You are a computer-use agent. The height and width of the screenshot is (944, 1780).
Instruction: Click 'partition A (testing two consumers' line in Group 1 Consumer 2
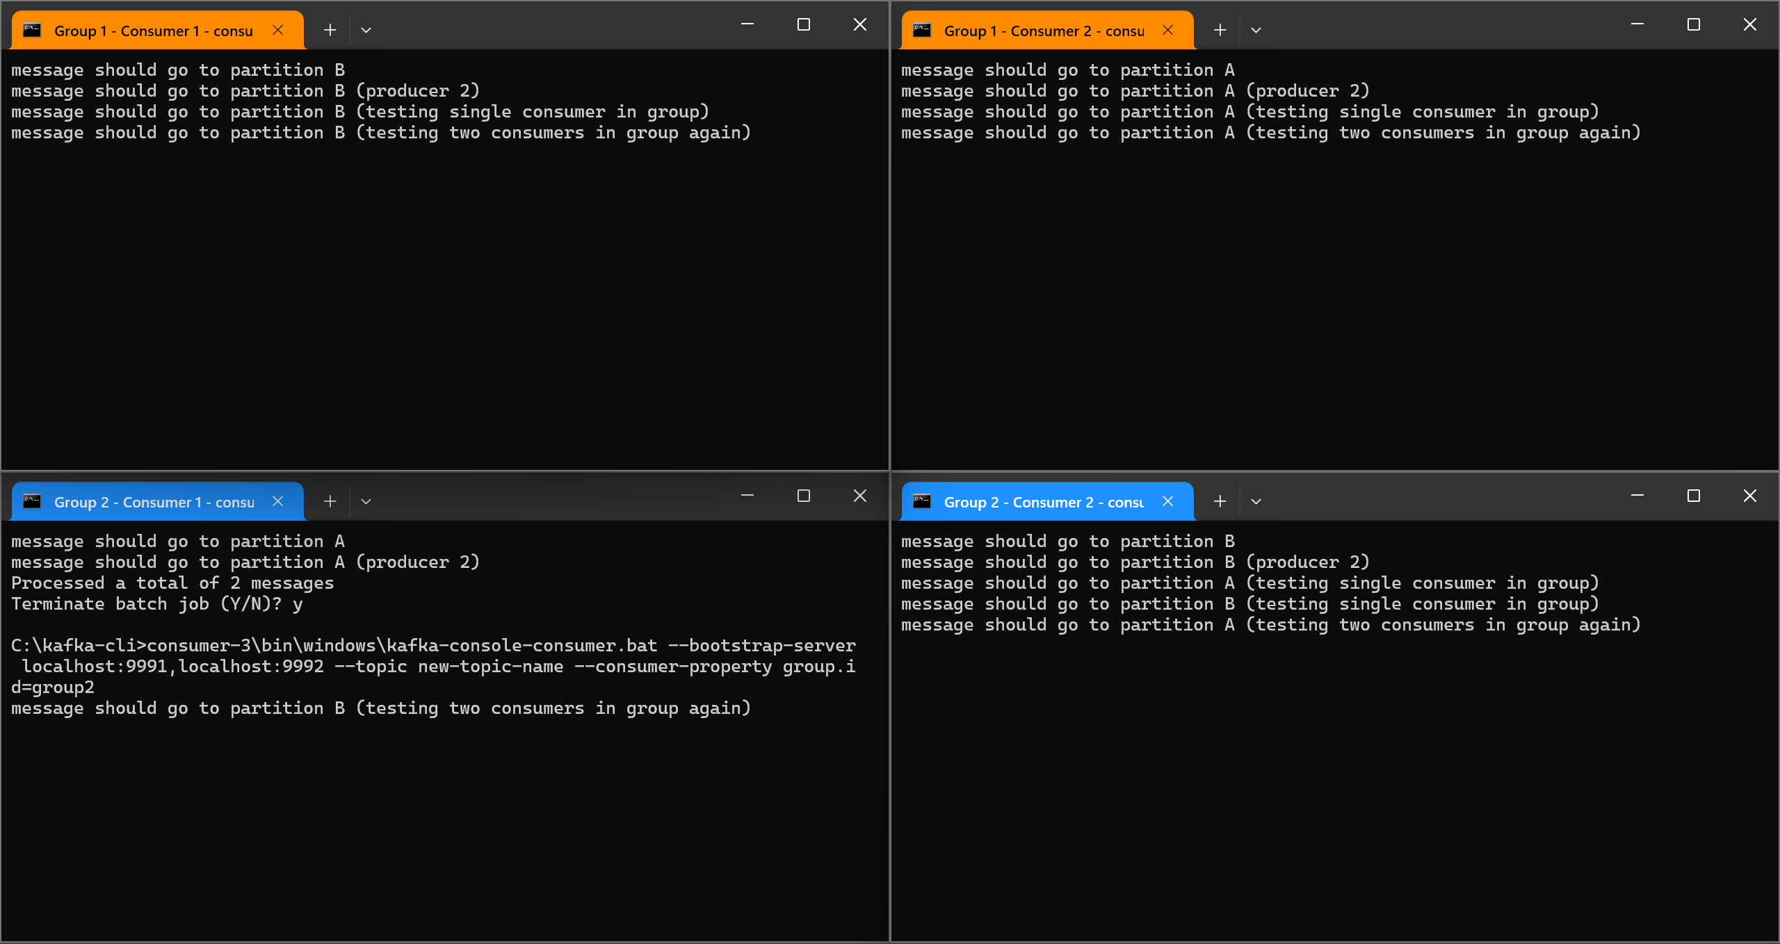coord(1271,133)
